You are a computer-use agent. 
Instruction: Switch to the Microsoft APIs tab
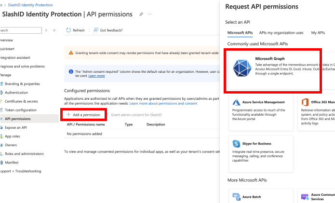[x=240, y=33]
